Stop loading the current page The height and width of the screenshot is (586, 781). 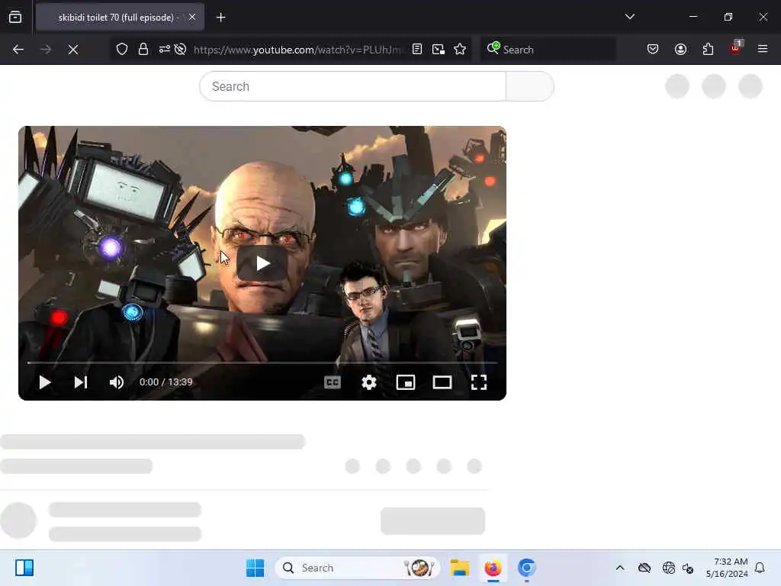click(73, 50)
